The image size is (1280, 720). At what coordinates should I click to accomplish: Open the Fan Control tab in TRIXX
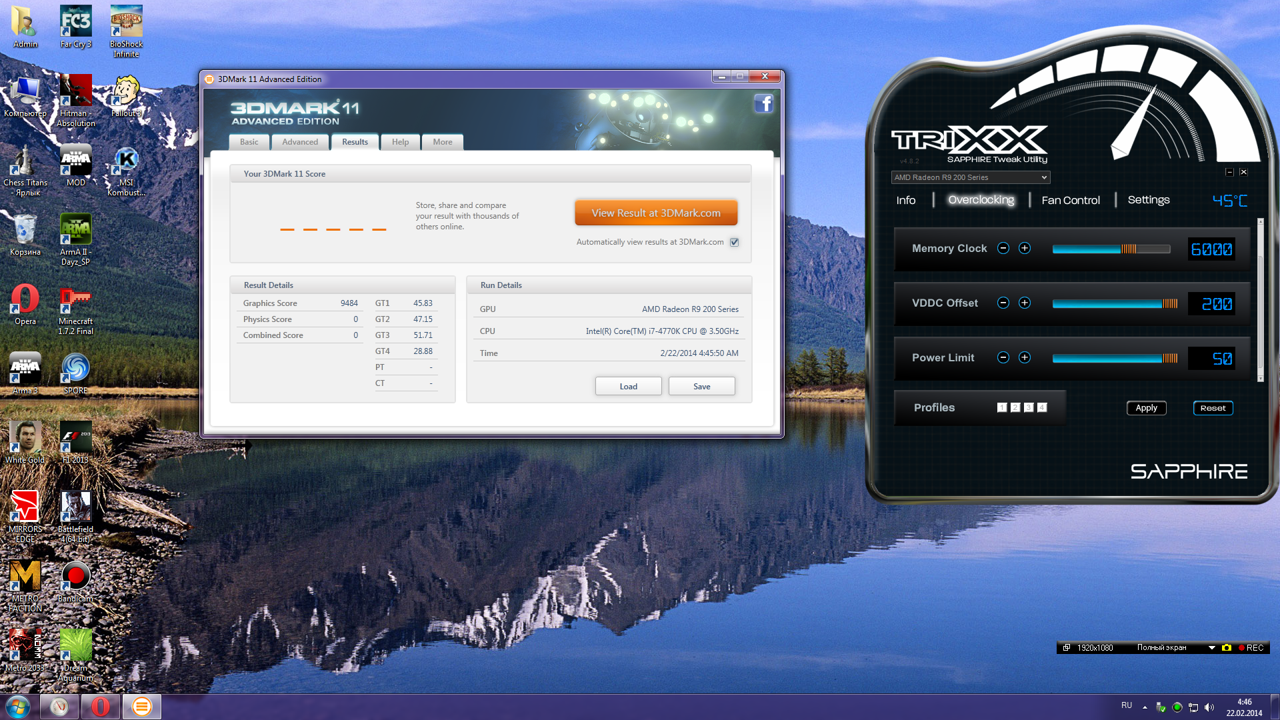pos(1071,200)
